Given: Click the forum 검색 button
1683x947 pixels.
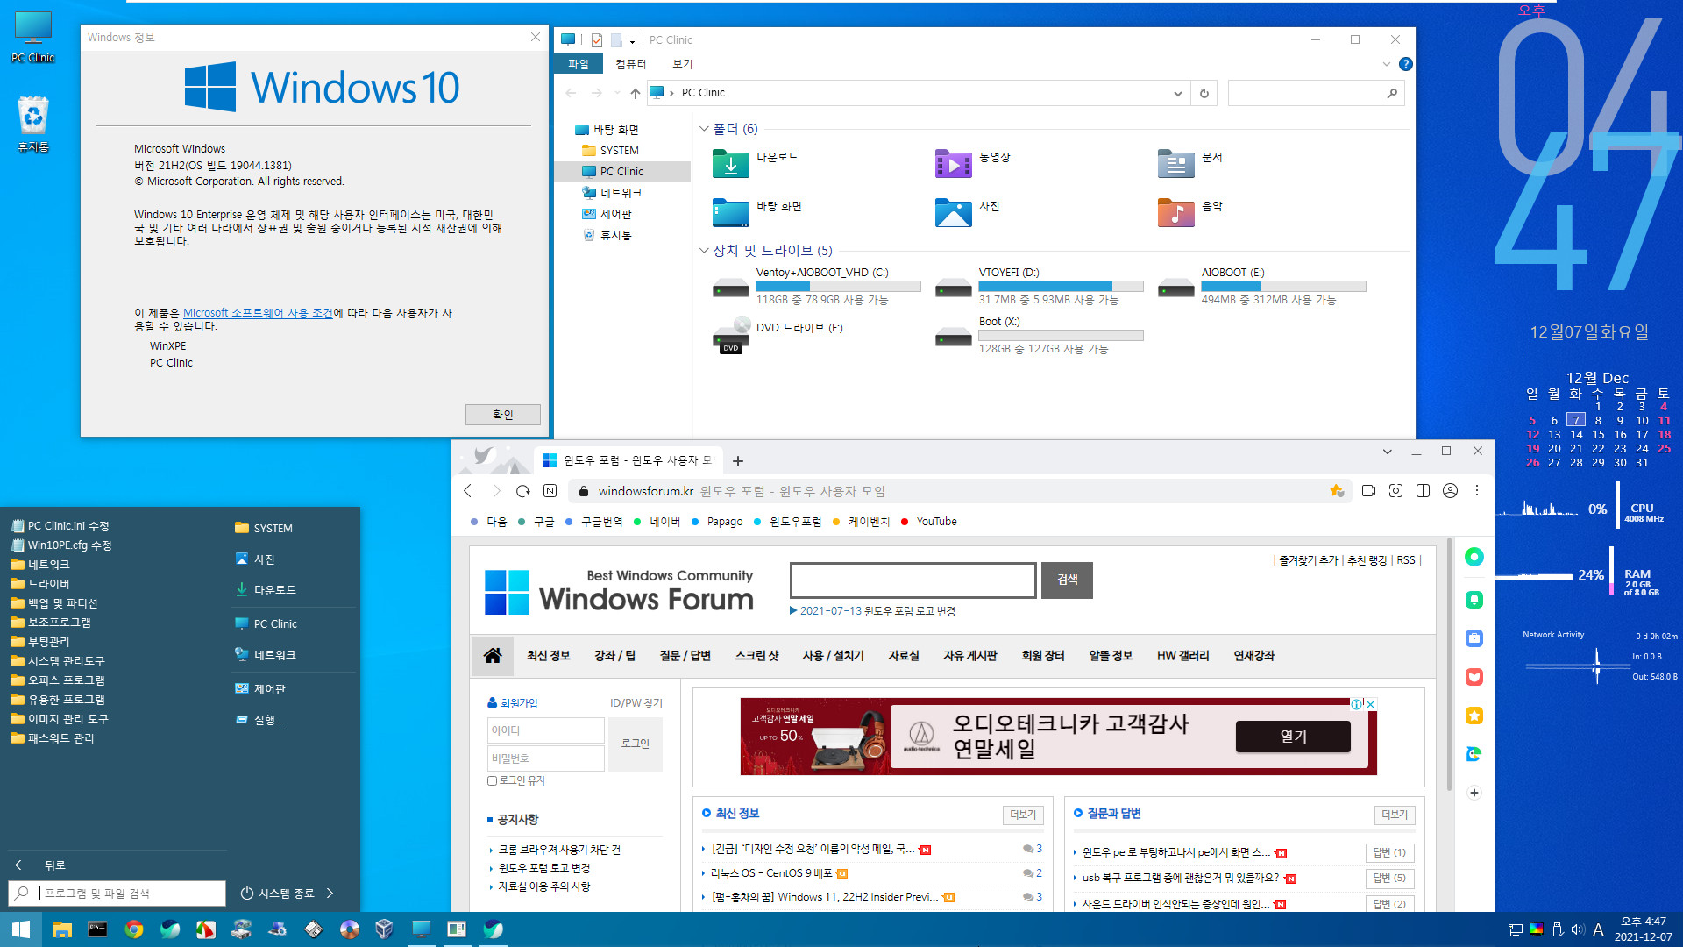Looking at the screenshot, I should click(x=1067, y=580).
